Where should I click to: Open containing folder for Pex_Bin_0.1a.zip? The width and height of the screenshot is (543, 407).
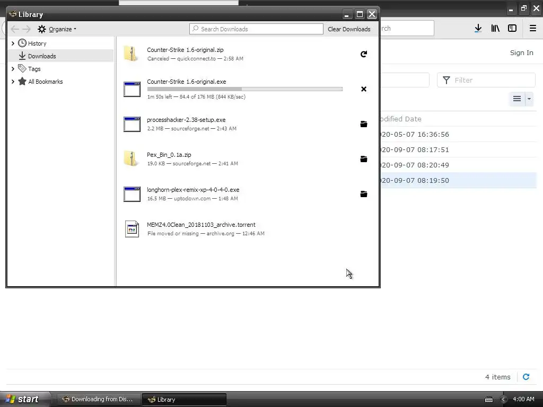[364, 159]
